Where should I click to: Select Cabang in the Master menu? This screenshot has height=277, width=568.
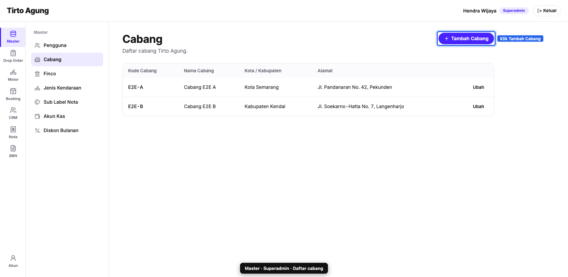[x=67, y=59]
